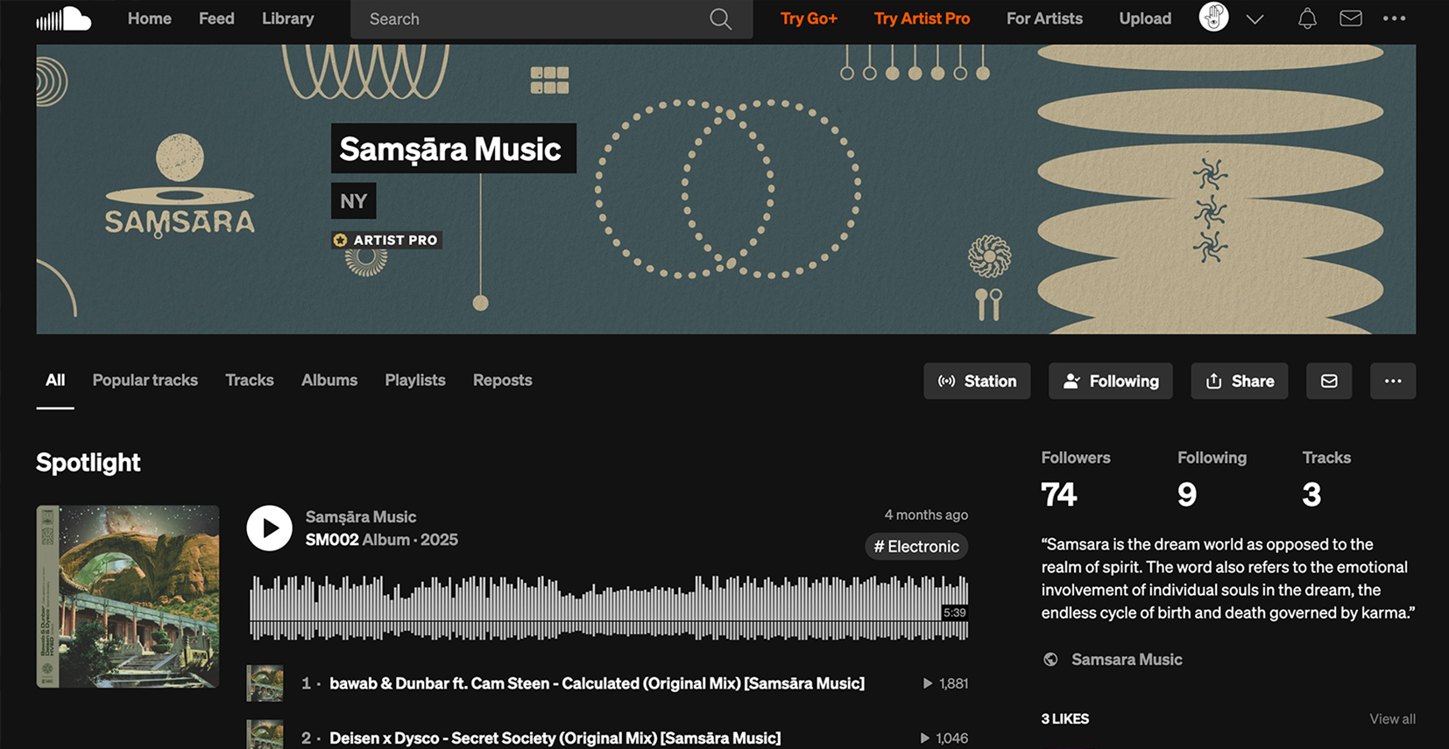Image resolution: width=1449 pixels, height=749 pixels.
Task: Click the NY location label
Action: point(354,201)
